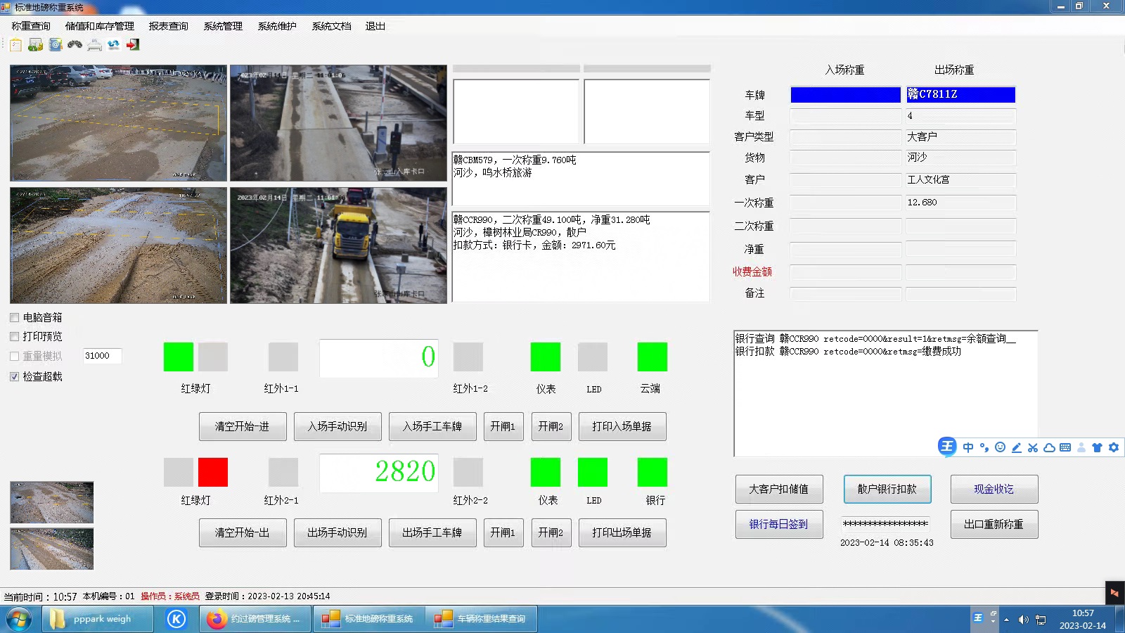Toggle the 打印预览 checkbox
Image resolution: width=1125 pixels, height=633 pixels.
[x=15, y=337]
